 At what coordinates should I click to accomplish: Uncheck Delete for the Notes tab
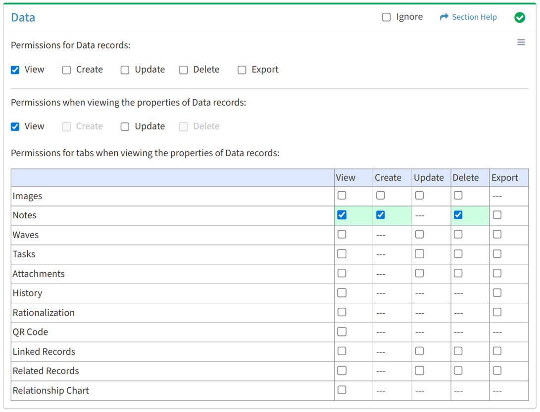tap(458, 215)
